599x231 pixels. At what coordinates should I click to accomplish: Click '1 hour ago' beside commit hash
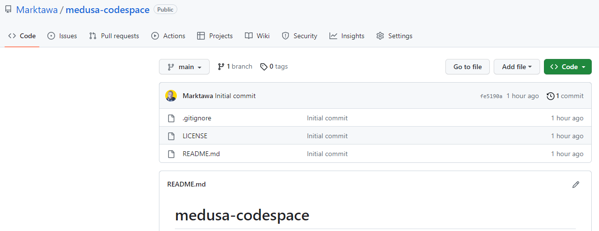(x=523, y=96)
